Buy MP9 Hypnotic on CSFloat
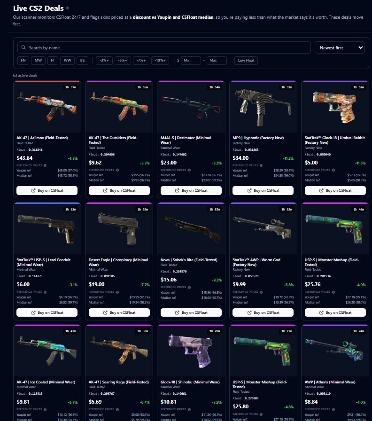The image size is (372, 421). coord(263,190)
